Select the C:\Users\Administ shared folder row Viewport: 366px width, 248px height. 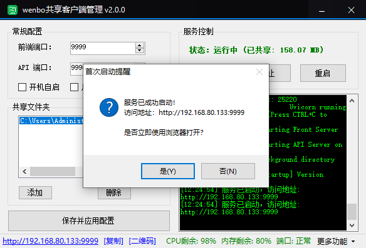pos(51,121)
